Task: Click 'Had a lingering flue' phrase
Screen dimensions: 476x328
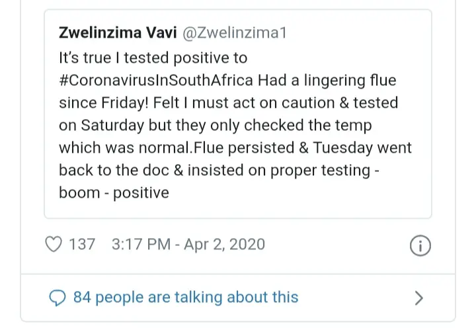Action: pos(327,81)
